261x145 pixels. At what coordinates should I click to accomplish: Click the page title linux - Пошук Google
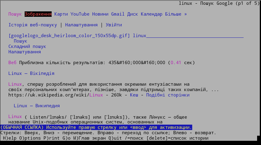pos(206,3)
